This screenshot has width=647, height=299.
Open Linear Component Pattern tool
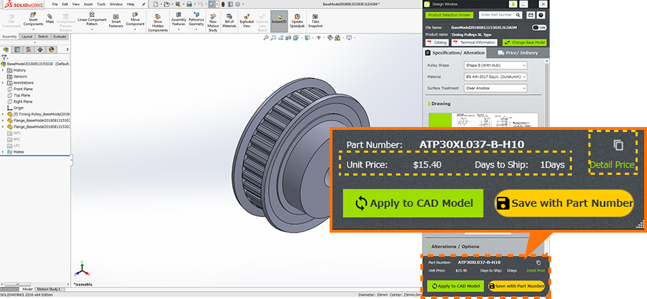point(92,19)
